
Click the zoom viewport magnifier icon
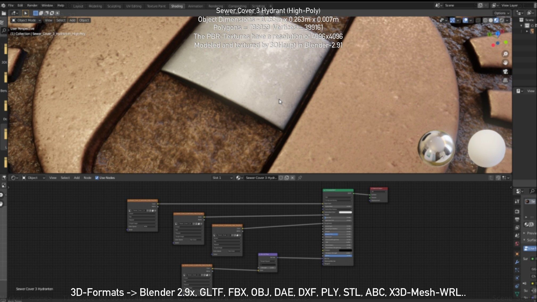505,54
